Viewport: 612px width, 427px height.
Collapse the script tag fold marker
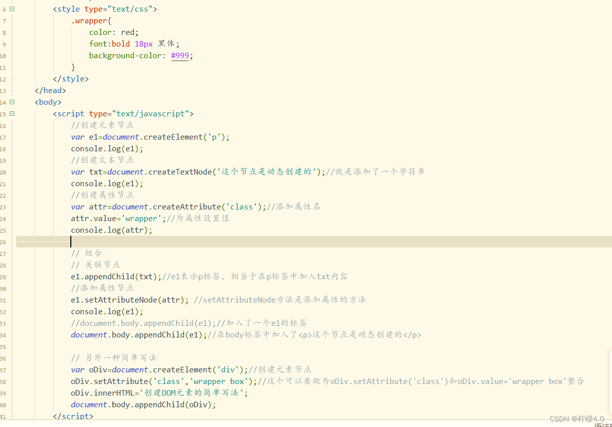coord(12,113)
